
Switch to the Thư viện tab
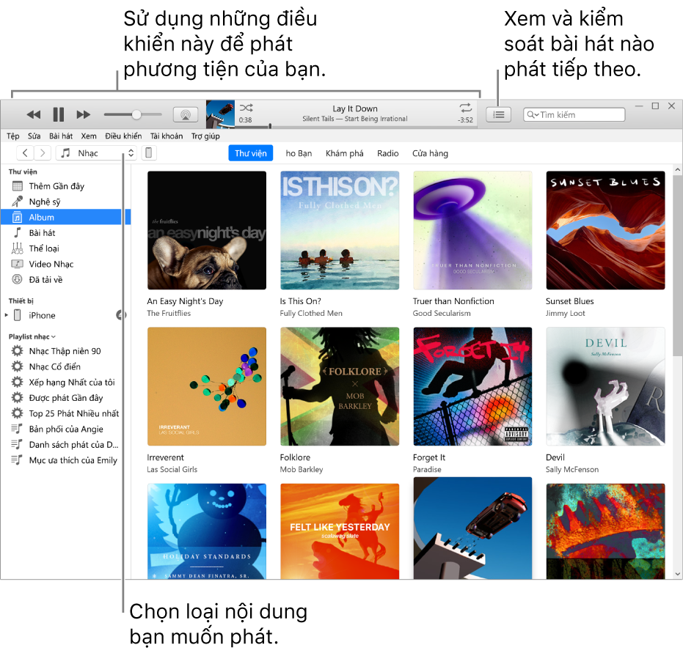point(250,153)
